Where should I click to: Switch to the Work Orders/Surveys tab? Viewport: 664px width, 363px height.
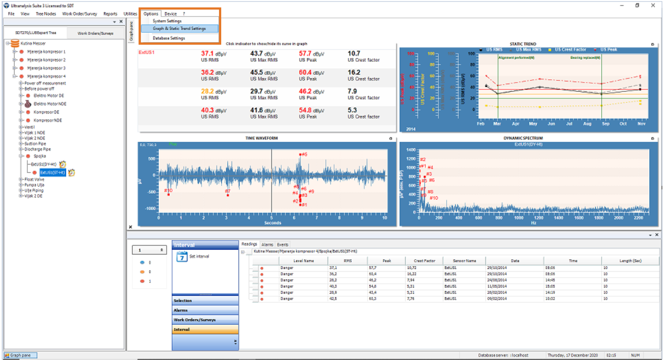pos(96,33)
